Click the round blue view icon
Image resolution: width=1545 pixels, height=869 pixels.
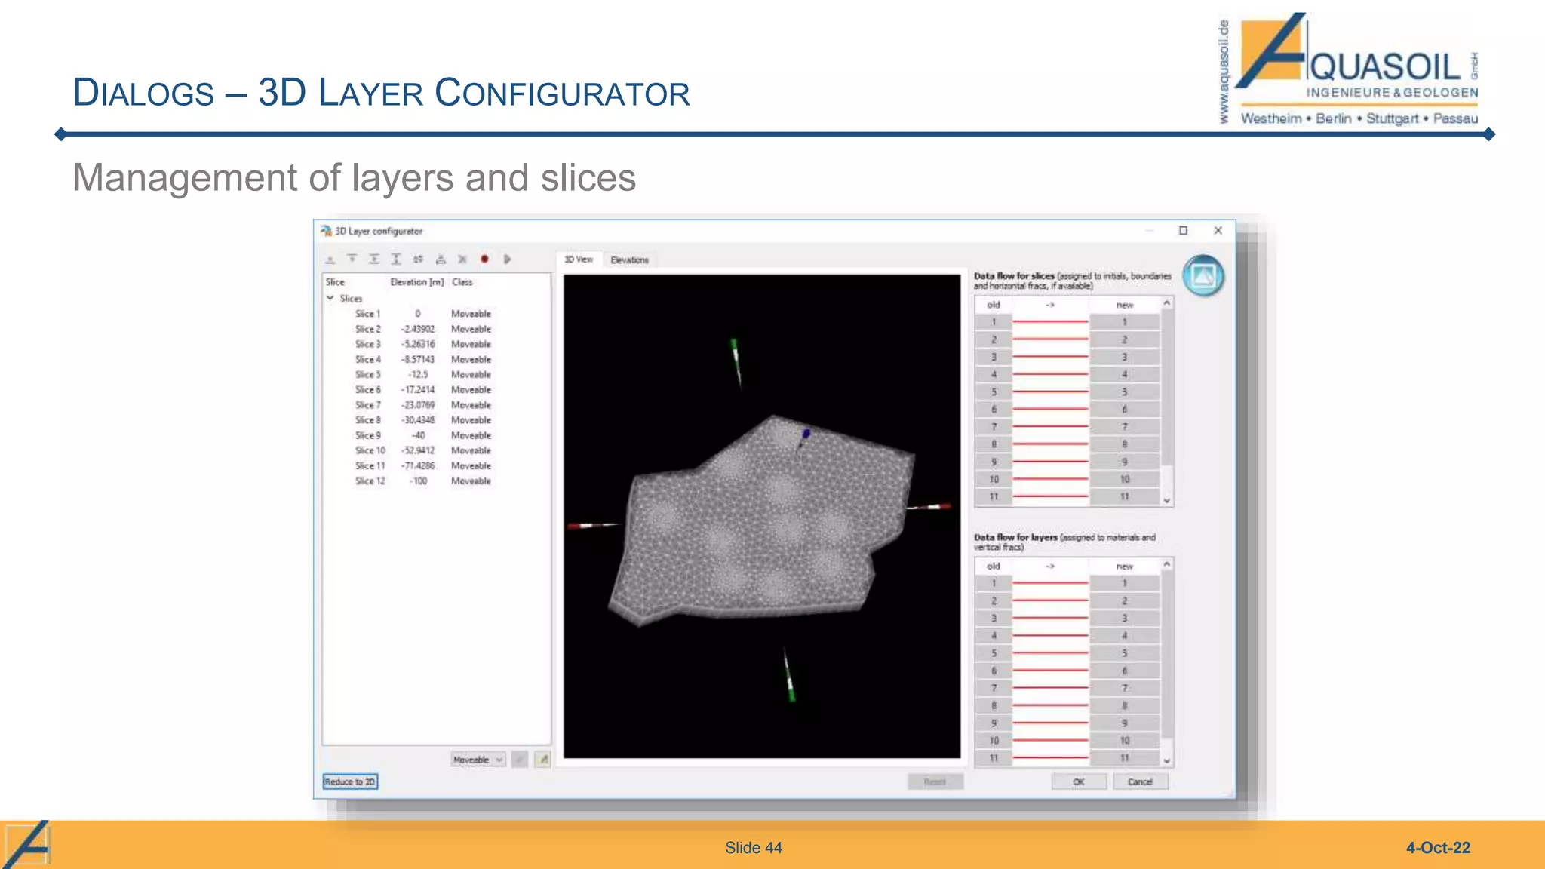1203,276
